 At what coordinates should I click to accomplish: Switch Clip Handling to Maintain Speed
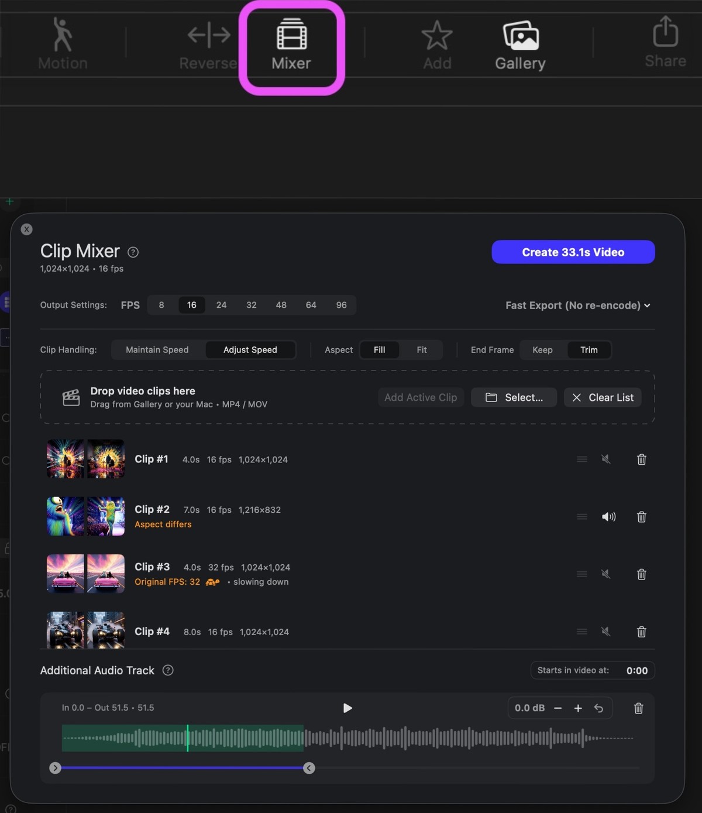coord(157,349)
